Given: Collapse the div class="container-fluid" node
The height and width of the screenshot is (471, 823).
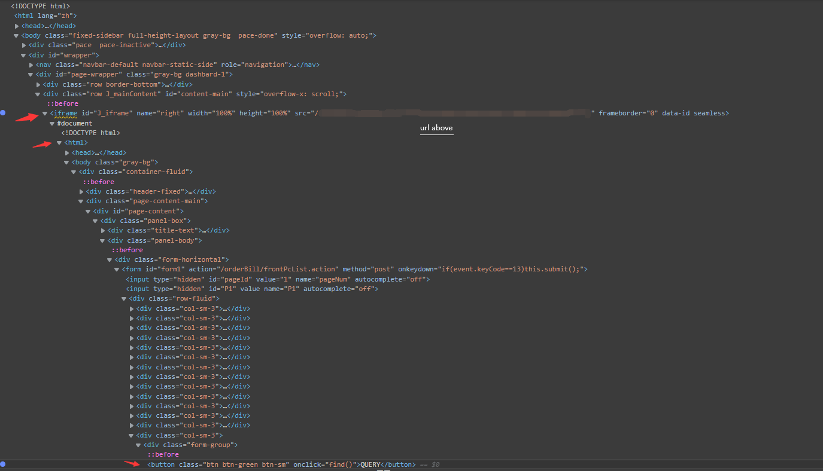Looking at the screenshot, I should point(74,172).
